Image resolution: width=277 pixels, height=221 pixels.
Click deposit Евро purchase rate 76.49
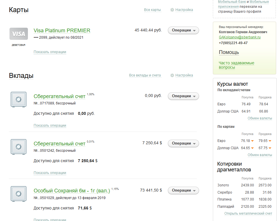point(246,104)
